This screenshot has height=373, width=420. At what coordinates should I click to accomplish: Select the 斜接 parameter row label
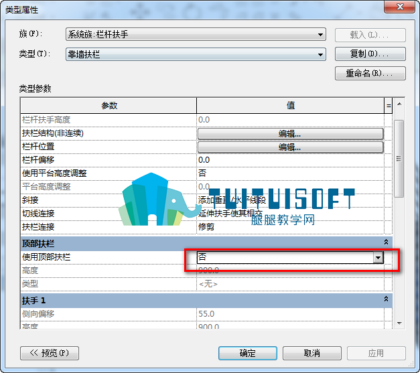tap(30, 200)
